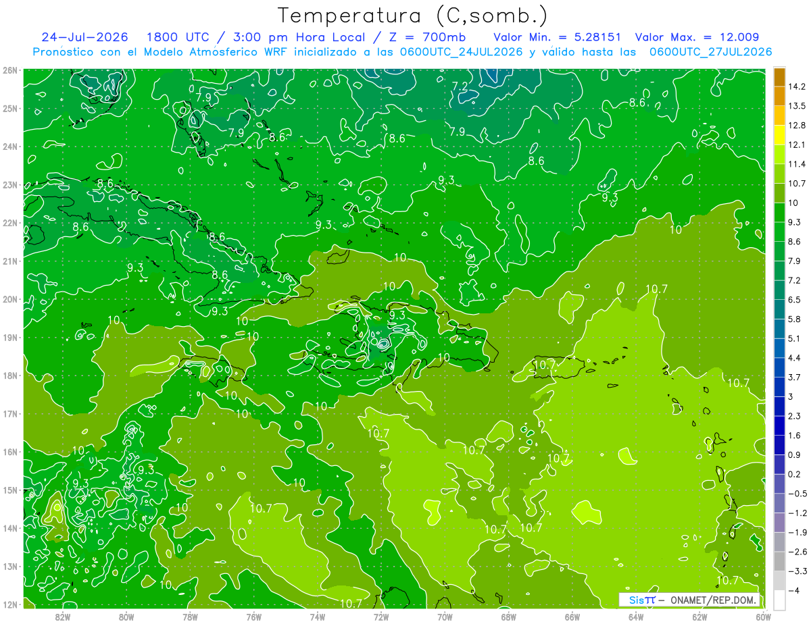The height and width of the screenshot is (626, 811).
Task: Click the -2.6 value on the color scale
Action: pyautogui.click(x=797, y=552)
